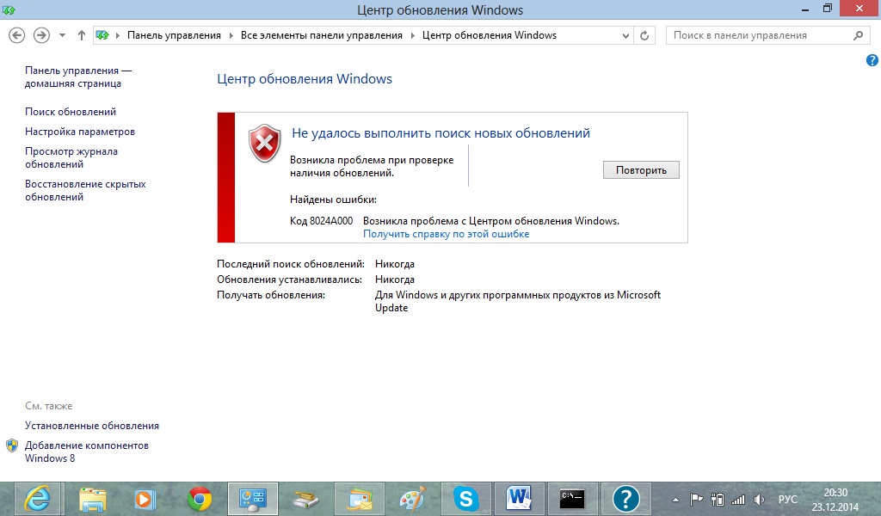Viewport: 881px width, 516px height.
Task: Open Skype from the taskbar
Action: [465, 499]
